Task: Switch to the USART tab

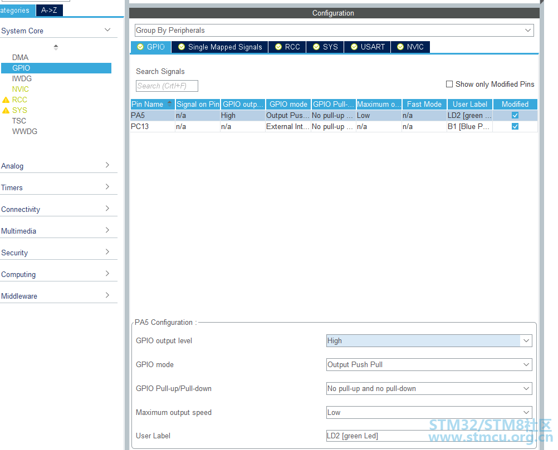Action: (x=368, y=47)
